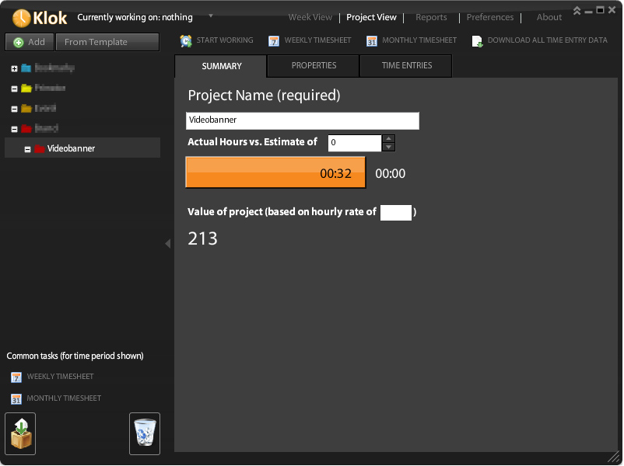624x466 pixels.
Task: Click the sidebar Weekly Timesheet calendar icon
Action: pyautogui.click(x=16, y=377)
